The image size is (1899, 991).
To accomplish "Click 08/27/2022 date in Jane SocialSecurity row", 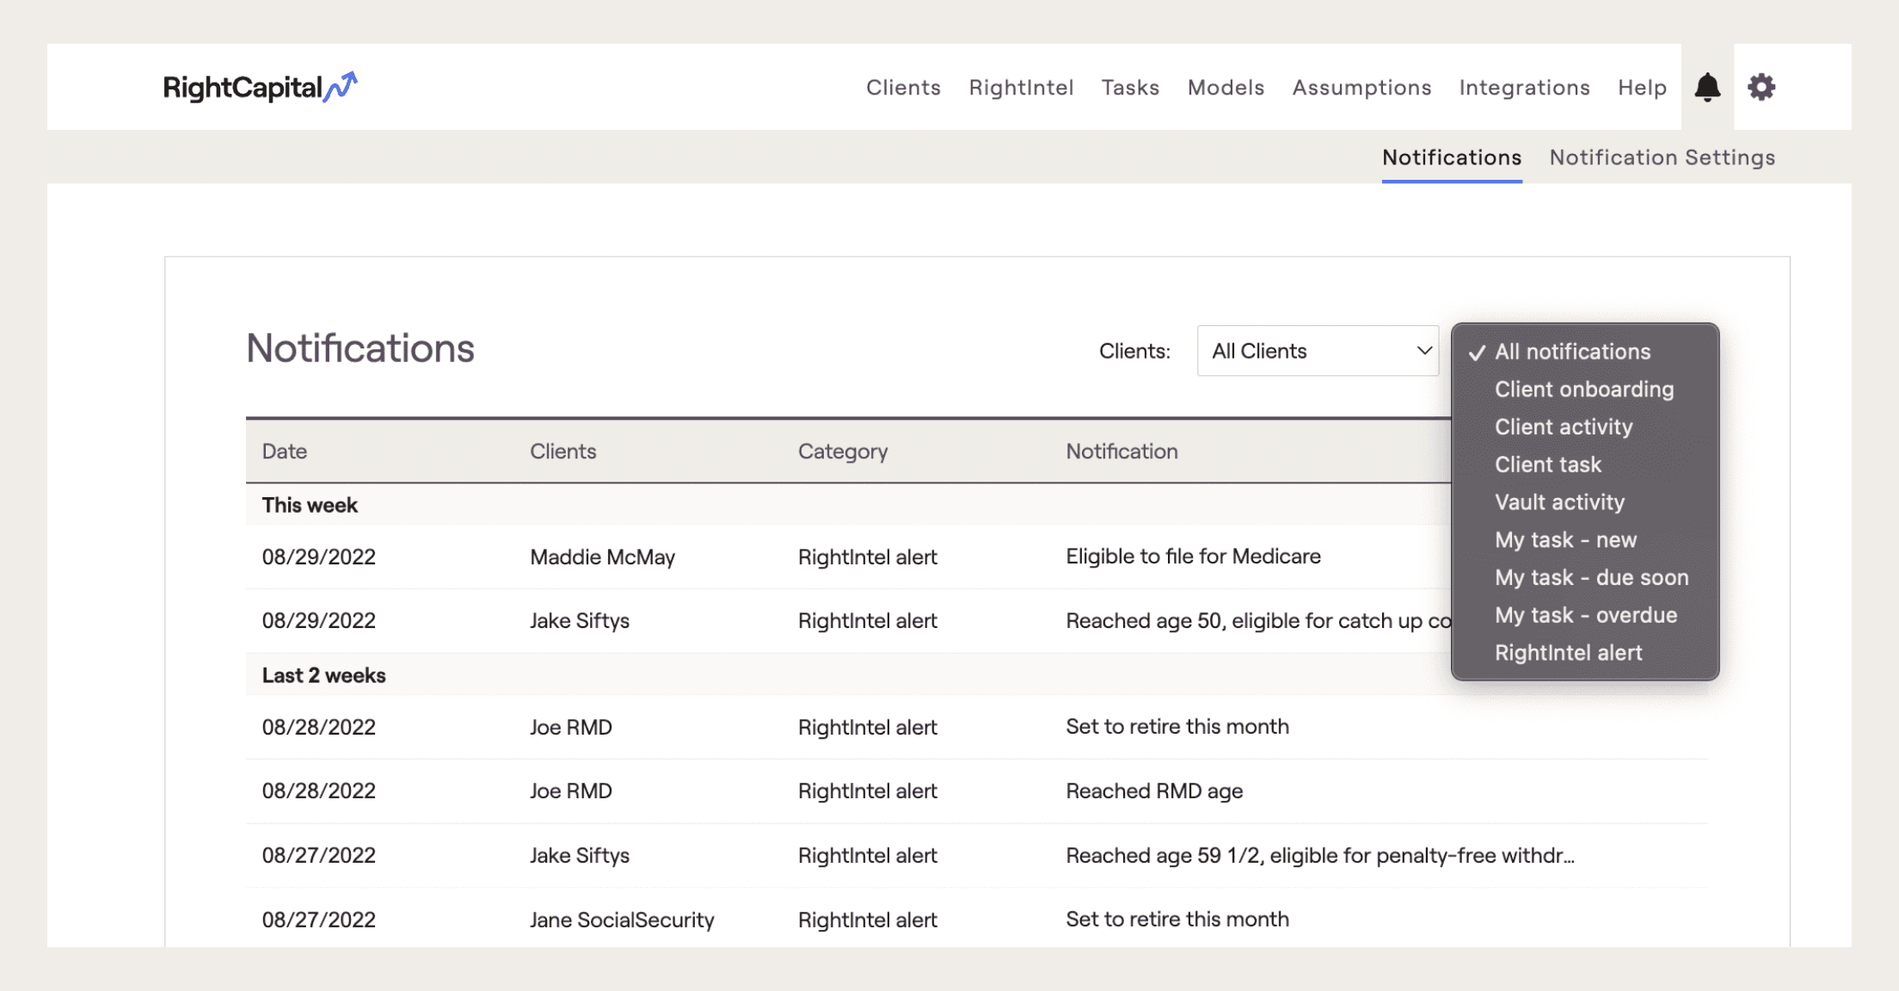I will click(x=318, y=920).
